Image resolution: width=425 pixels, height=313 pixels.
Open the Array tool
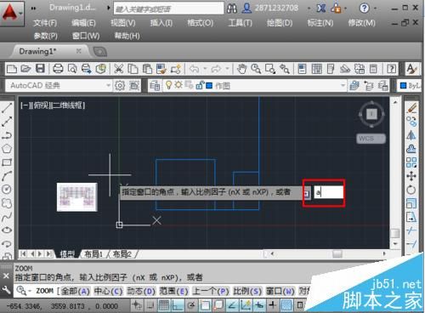[411, 162]
